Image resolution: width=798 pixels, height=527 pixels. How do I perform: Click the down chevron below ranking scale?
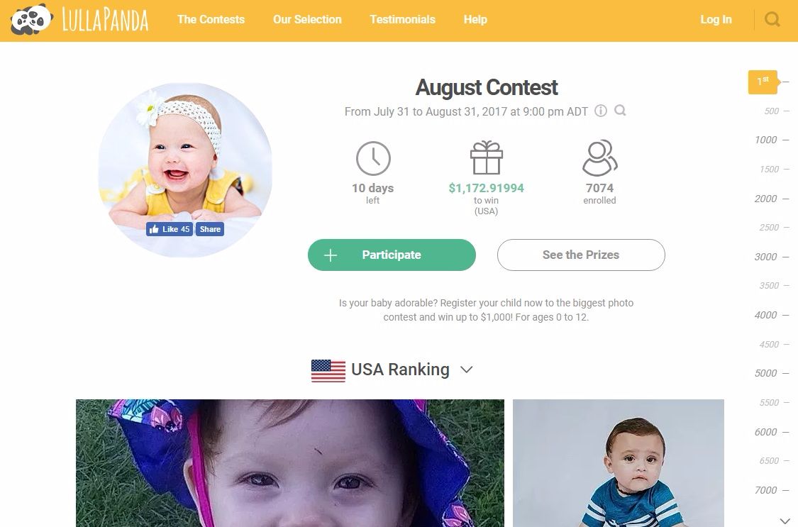point(785,520)
